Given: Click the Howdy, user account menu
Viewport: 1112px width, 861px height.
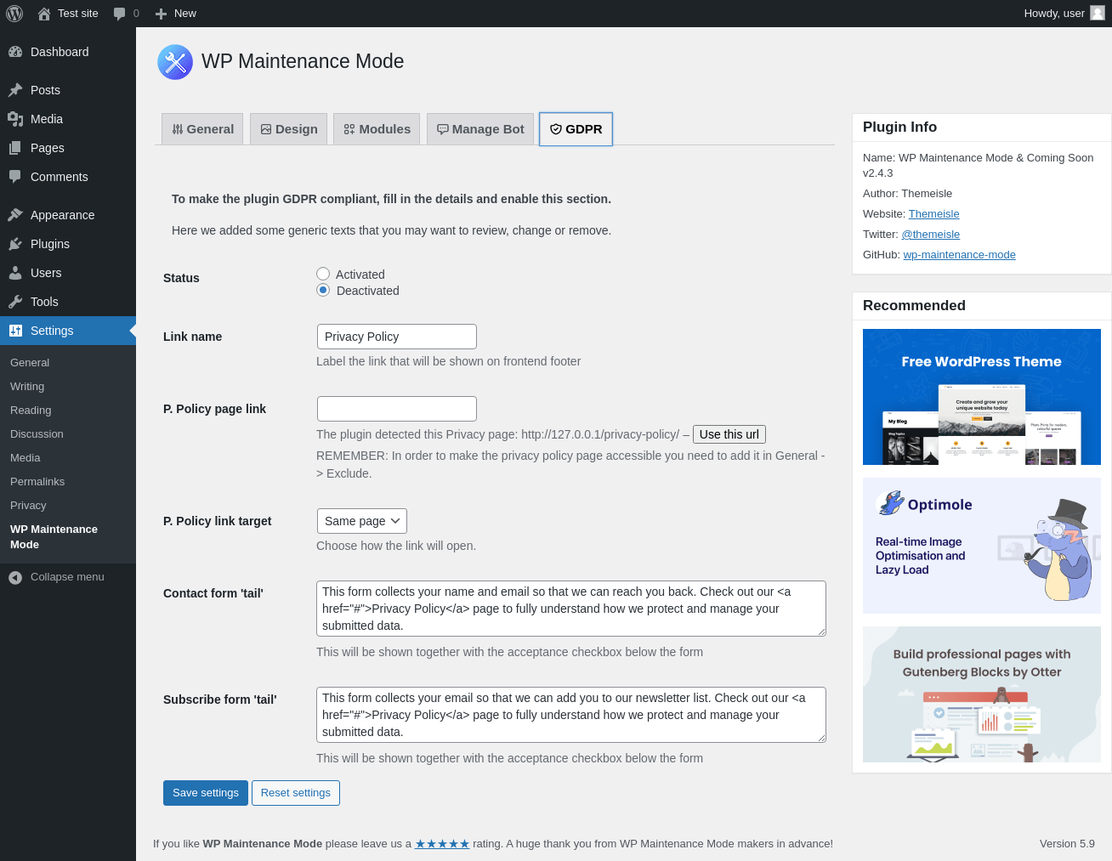Looking at the screenshot, I should pyautogui.click(x=1064, y=14).
